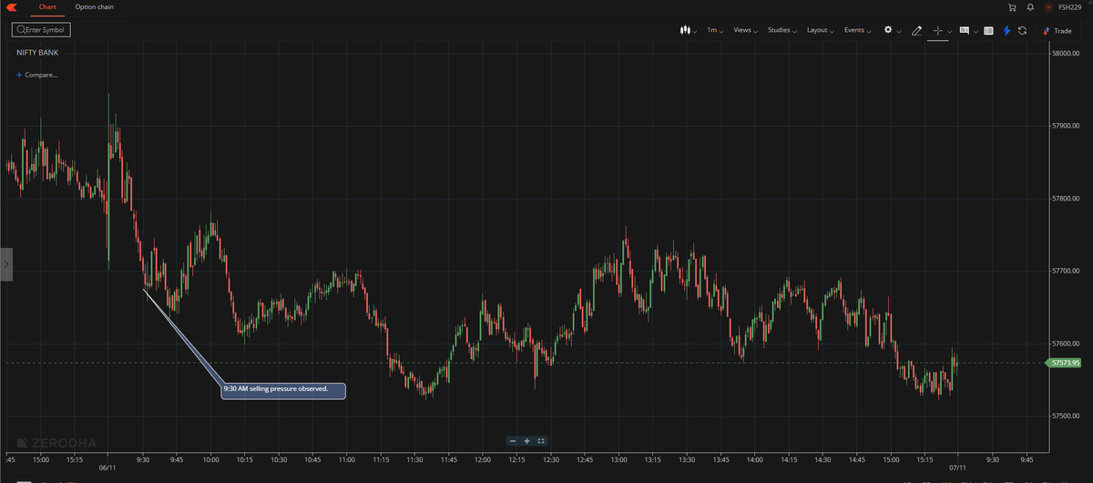Click the NIFTY BANK symbol label
Image resolution: width=1093 pixels, height=483 pixels.
37,53
